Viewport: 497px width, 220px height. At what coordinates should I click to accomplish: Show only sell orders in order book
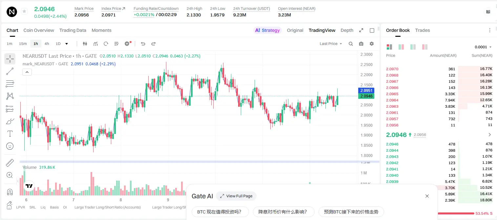(425, 47)
